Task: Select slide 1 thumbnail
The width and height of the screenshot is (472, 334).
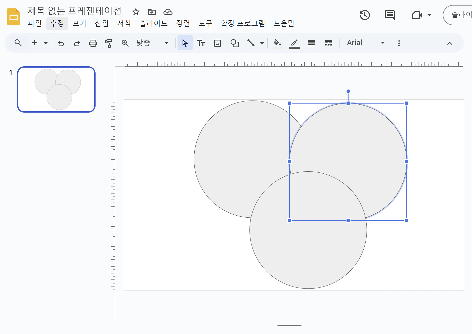Action: (x=56, y=89)
